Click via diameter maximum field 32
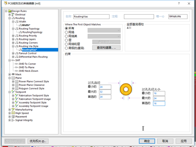The width and height of the screenshot is (196, 147). (x=105, y=92)
